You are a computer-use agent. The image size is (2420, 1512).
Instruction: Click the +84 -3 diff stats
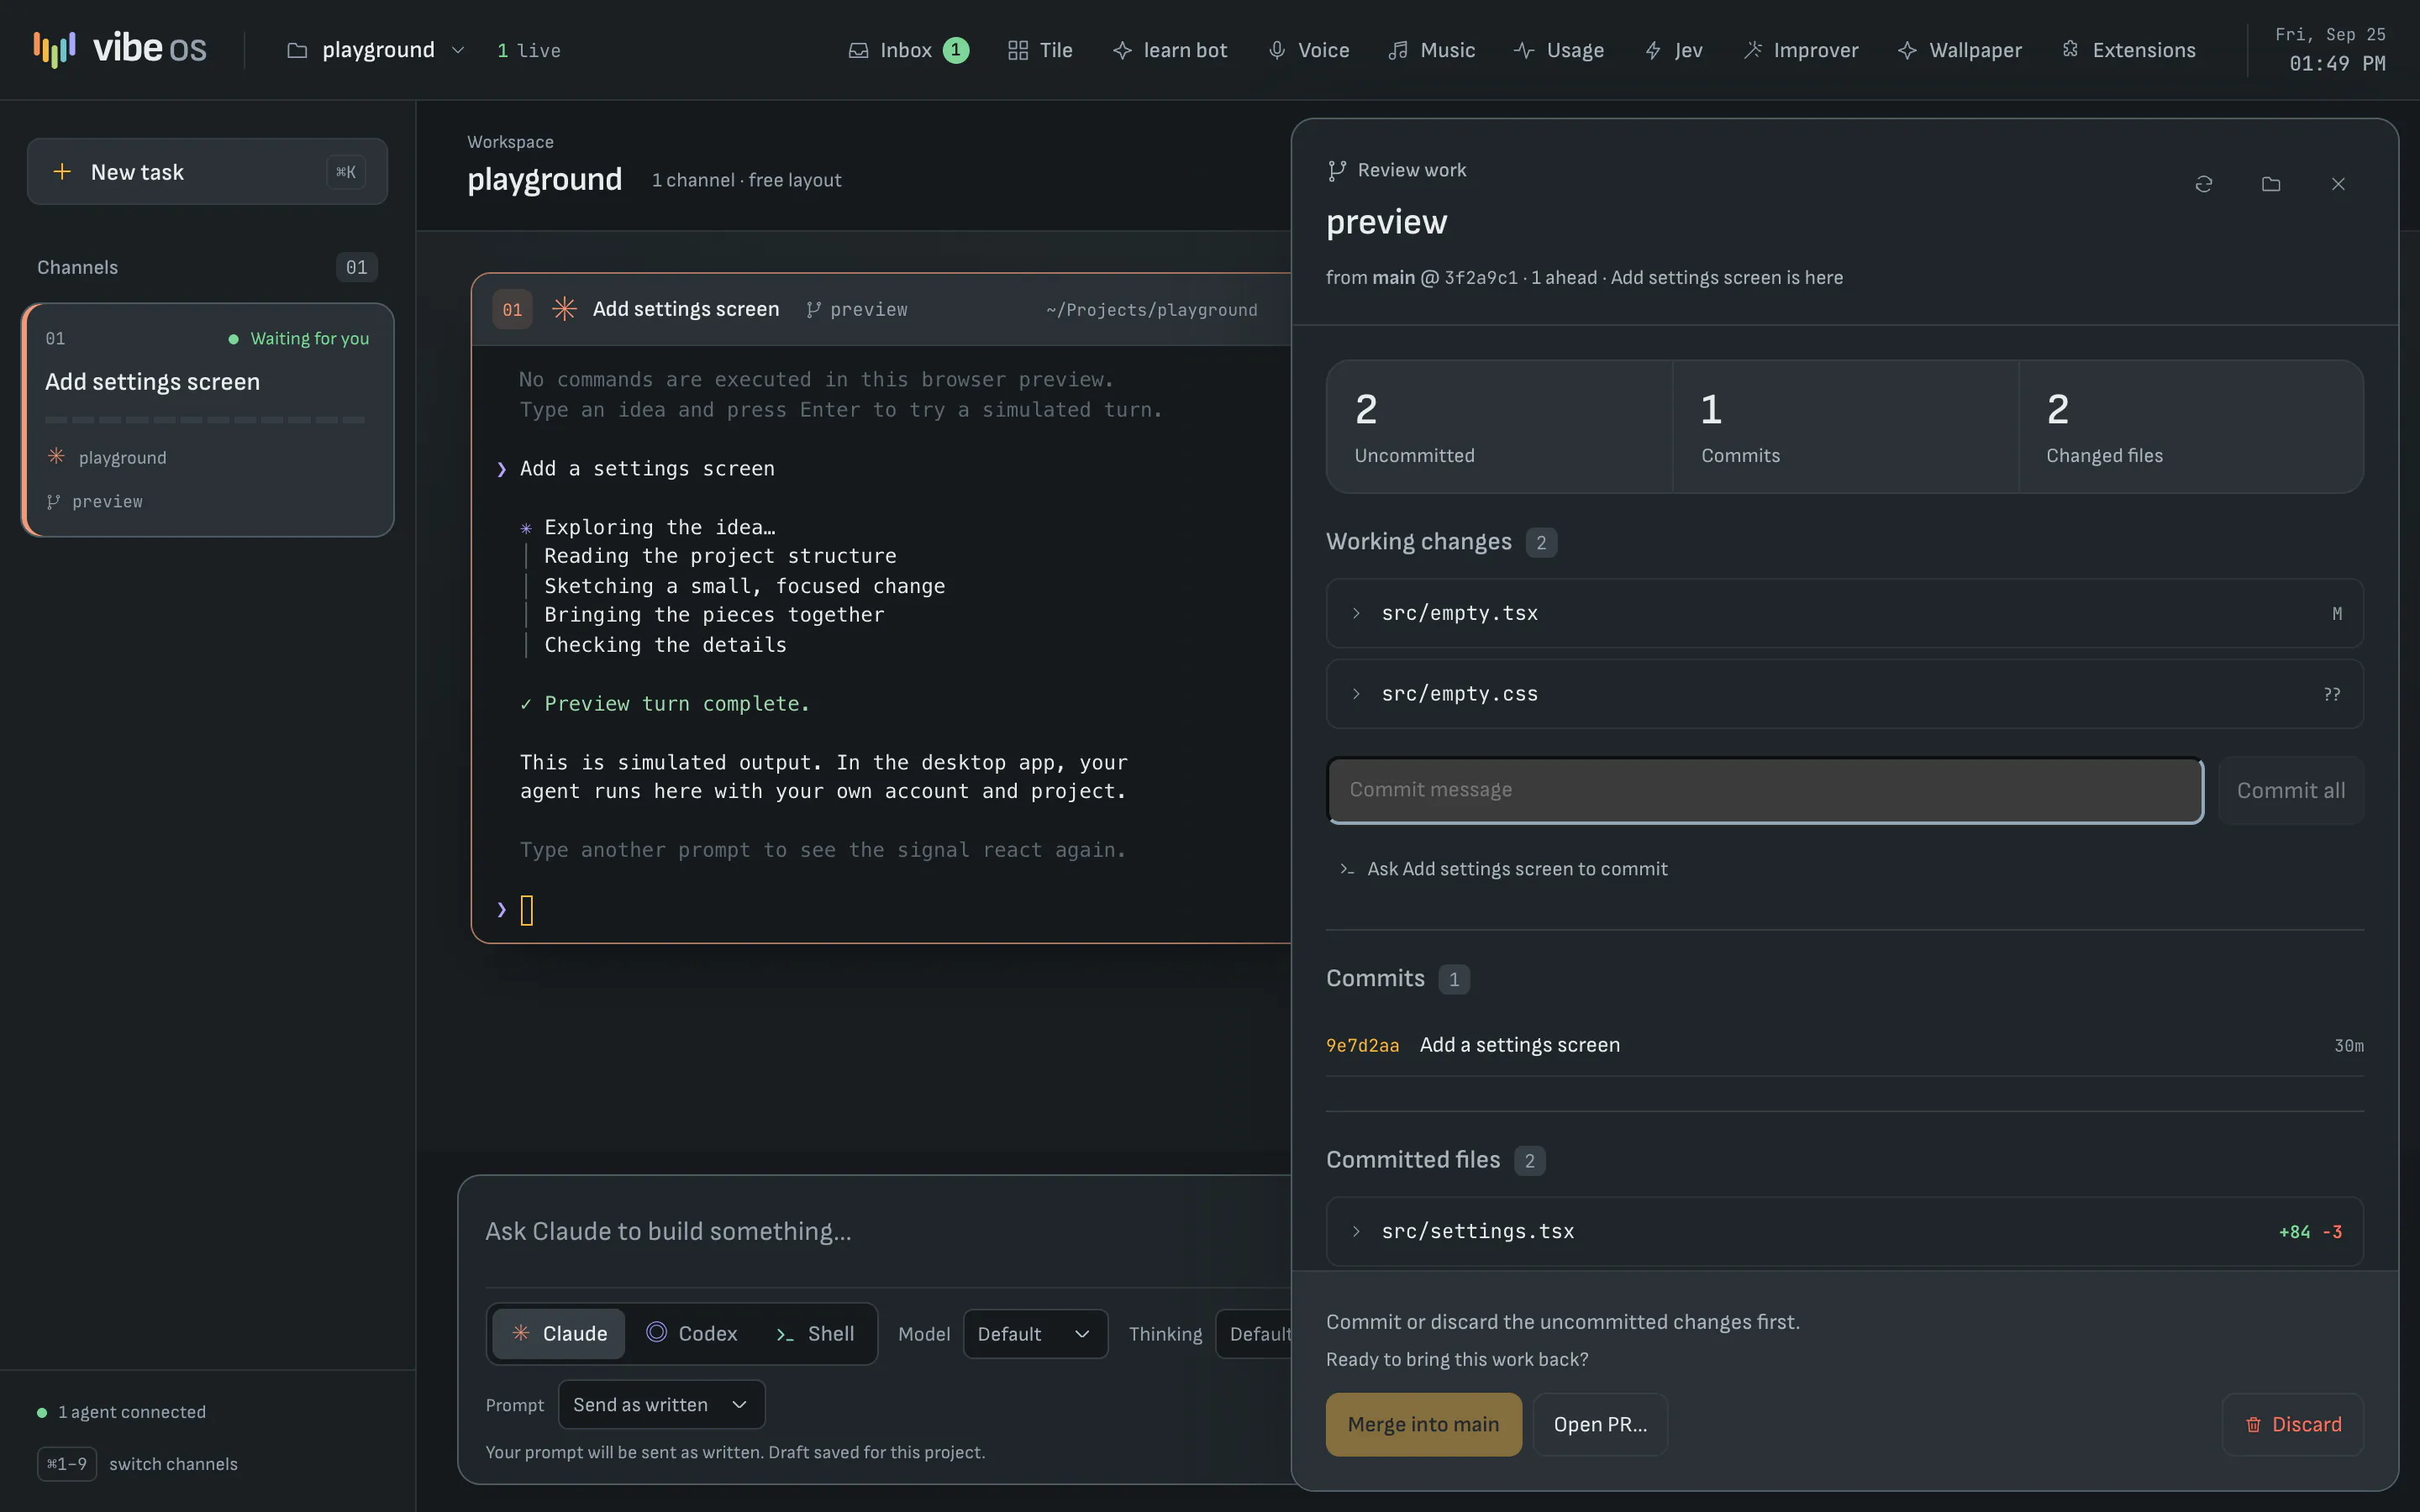coord(2310,1232)
